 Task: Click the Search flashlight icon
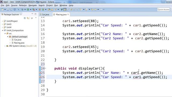tap(55, 9)
